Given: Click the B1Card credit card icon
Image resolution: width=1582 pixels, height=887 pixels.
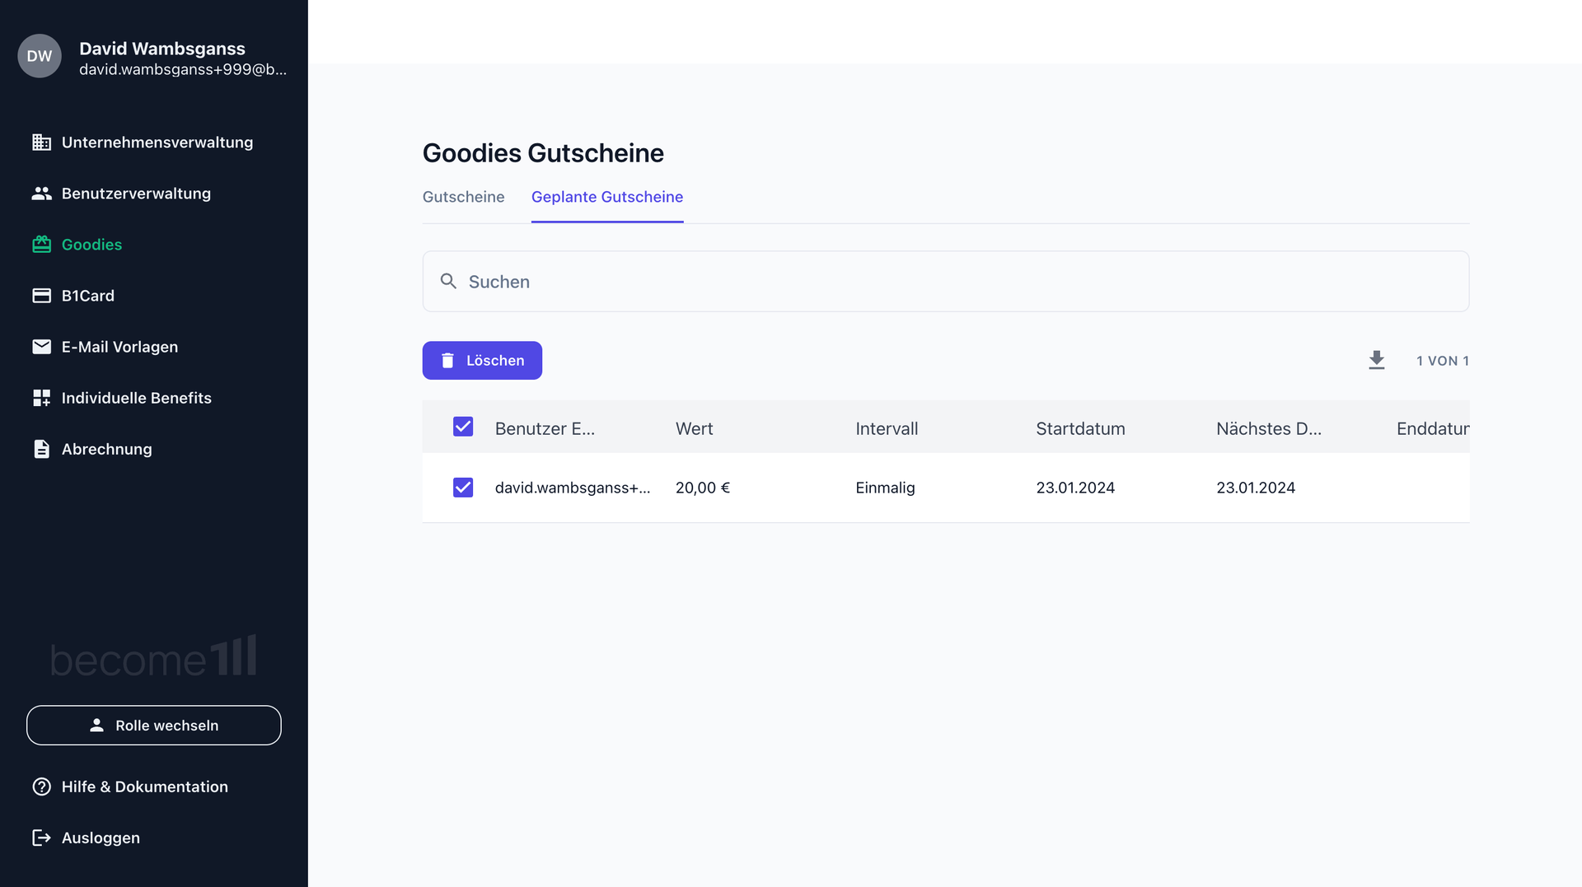Looking at the screenshot, I should tap(41, 296).
